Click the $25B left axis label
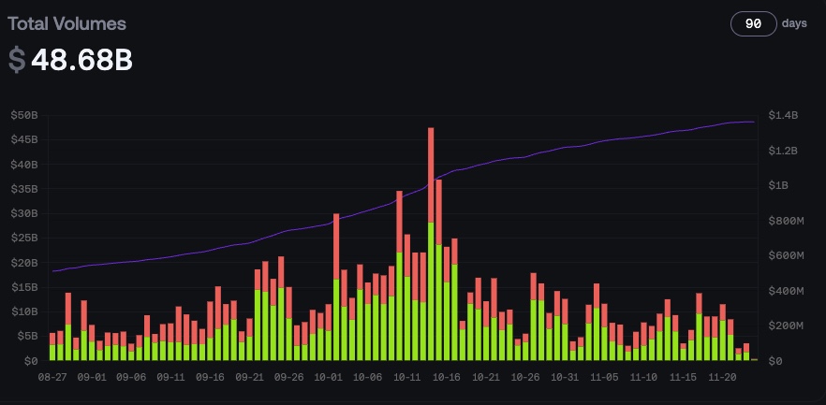This screenshot has height=405, width=826. pyautogui.click(x=24, y=238)
